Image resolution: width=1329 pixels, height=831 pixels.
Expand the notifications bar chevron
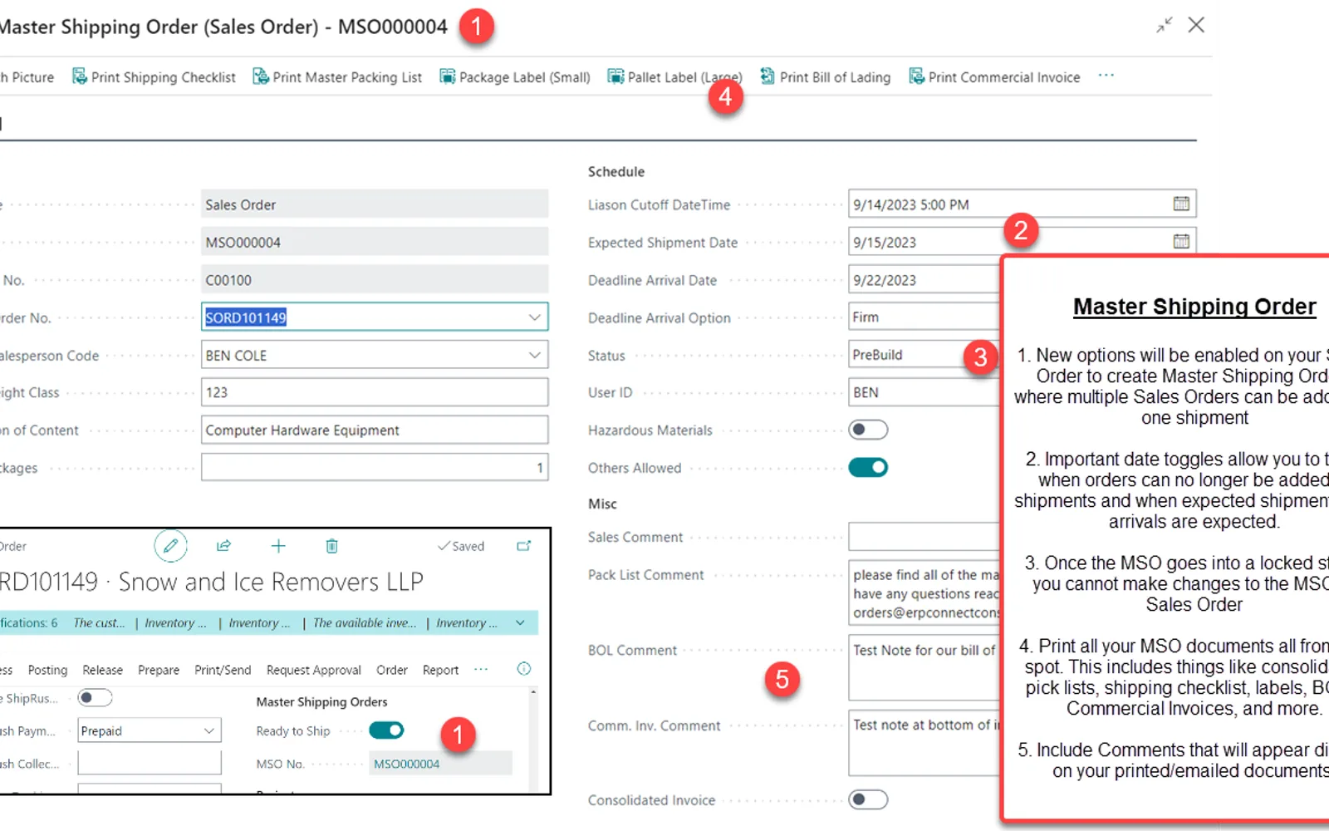(520, 622)
